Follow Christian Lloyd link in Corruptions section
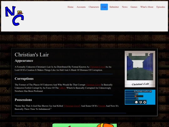169x127 pixels. pyautogui.click(x=93, y=85)
